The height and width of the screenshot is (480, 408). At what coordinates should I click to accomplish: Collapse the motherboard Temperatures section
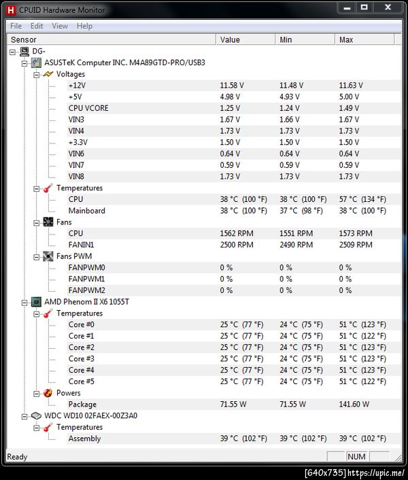(x=37, y=188)
